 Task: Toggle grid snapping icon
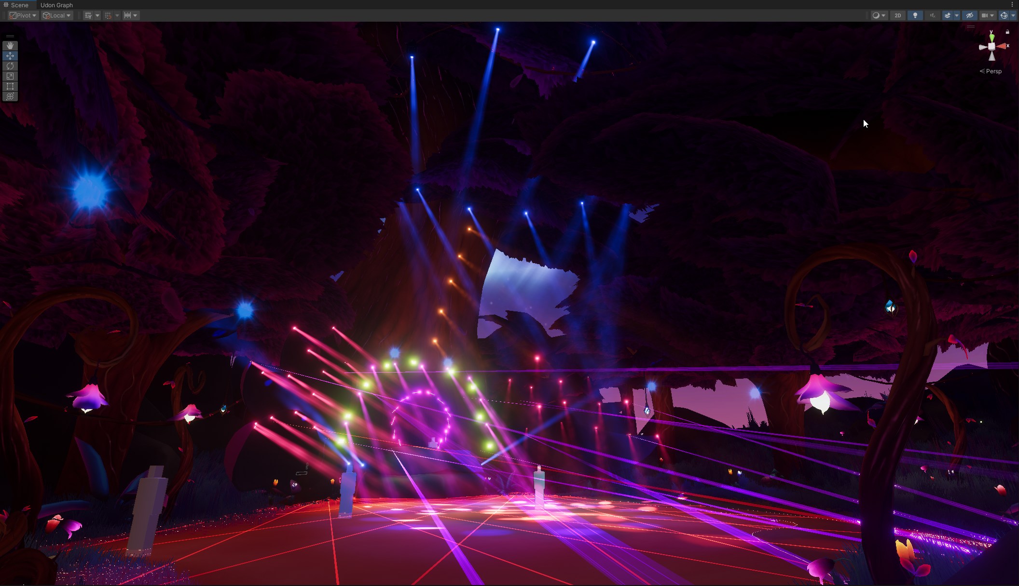108,15
